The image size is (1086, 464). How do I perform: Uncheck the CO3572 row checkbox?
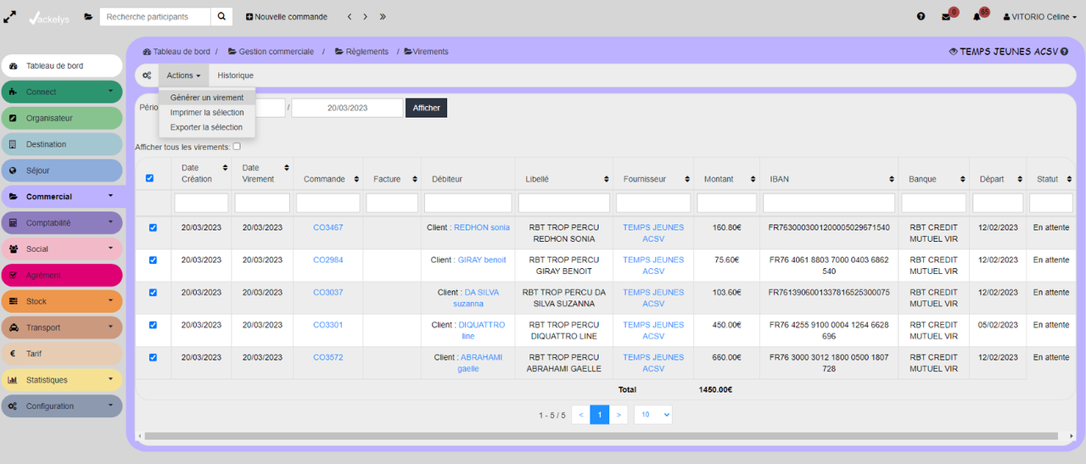pyautogui.click(x=153, y=357)
